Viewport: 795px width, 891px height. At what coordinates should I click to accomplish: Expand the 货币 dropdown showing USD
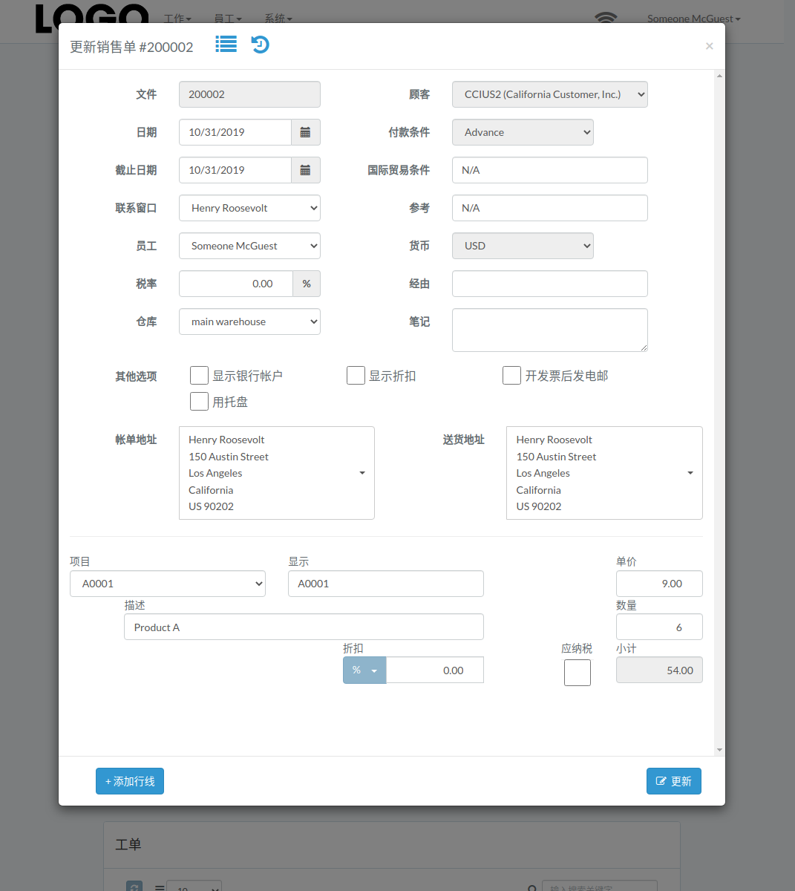pos(523,246)
